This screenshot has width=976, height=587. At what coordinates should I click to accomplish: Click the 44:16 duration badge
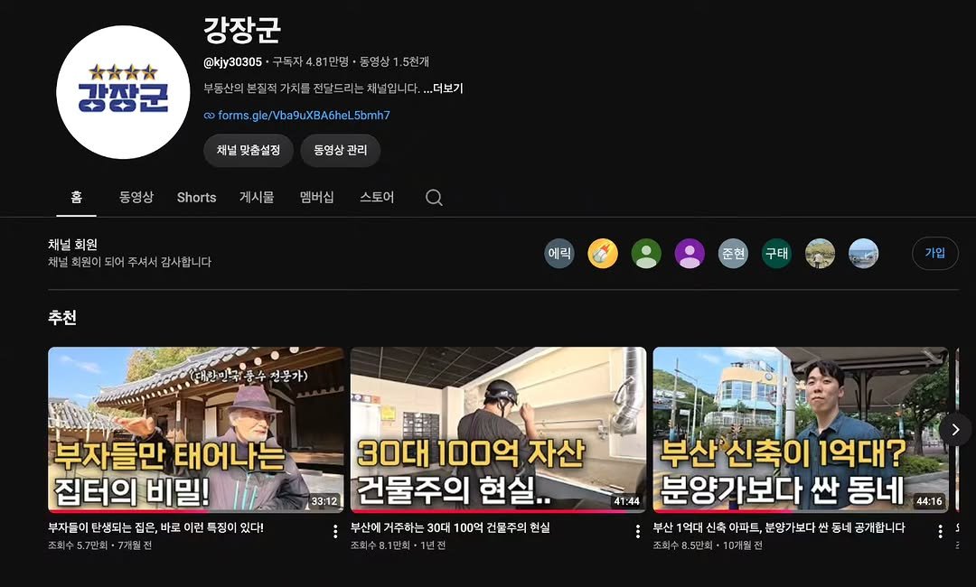(x=929, y=501)
